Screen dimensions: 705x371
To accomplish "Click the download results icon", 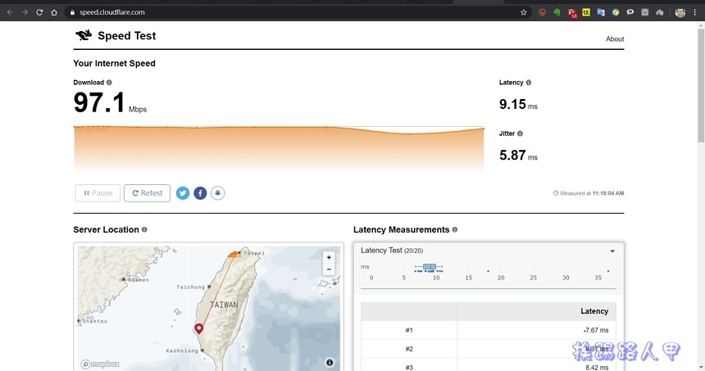I will (x=217, y=193).
